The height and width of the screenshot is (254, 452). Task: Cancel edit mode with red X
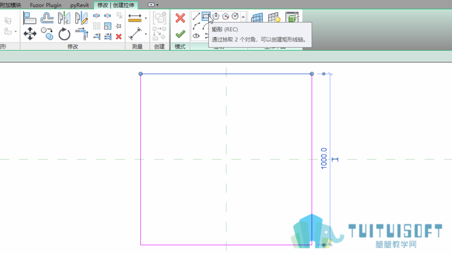pos(180,18)
